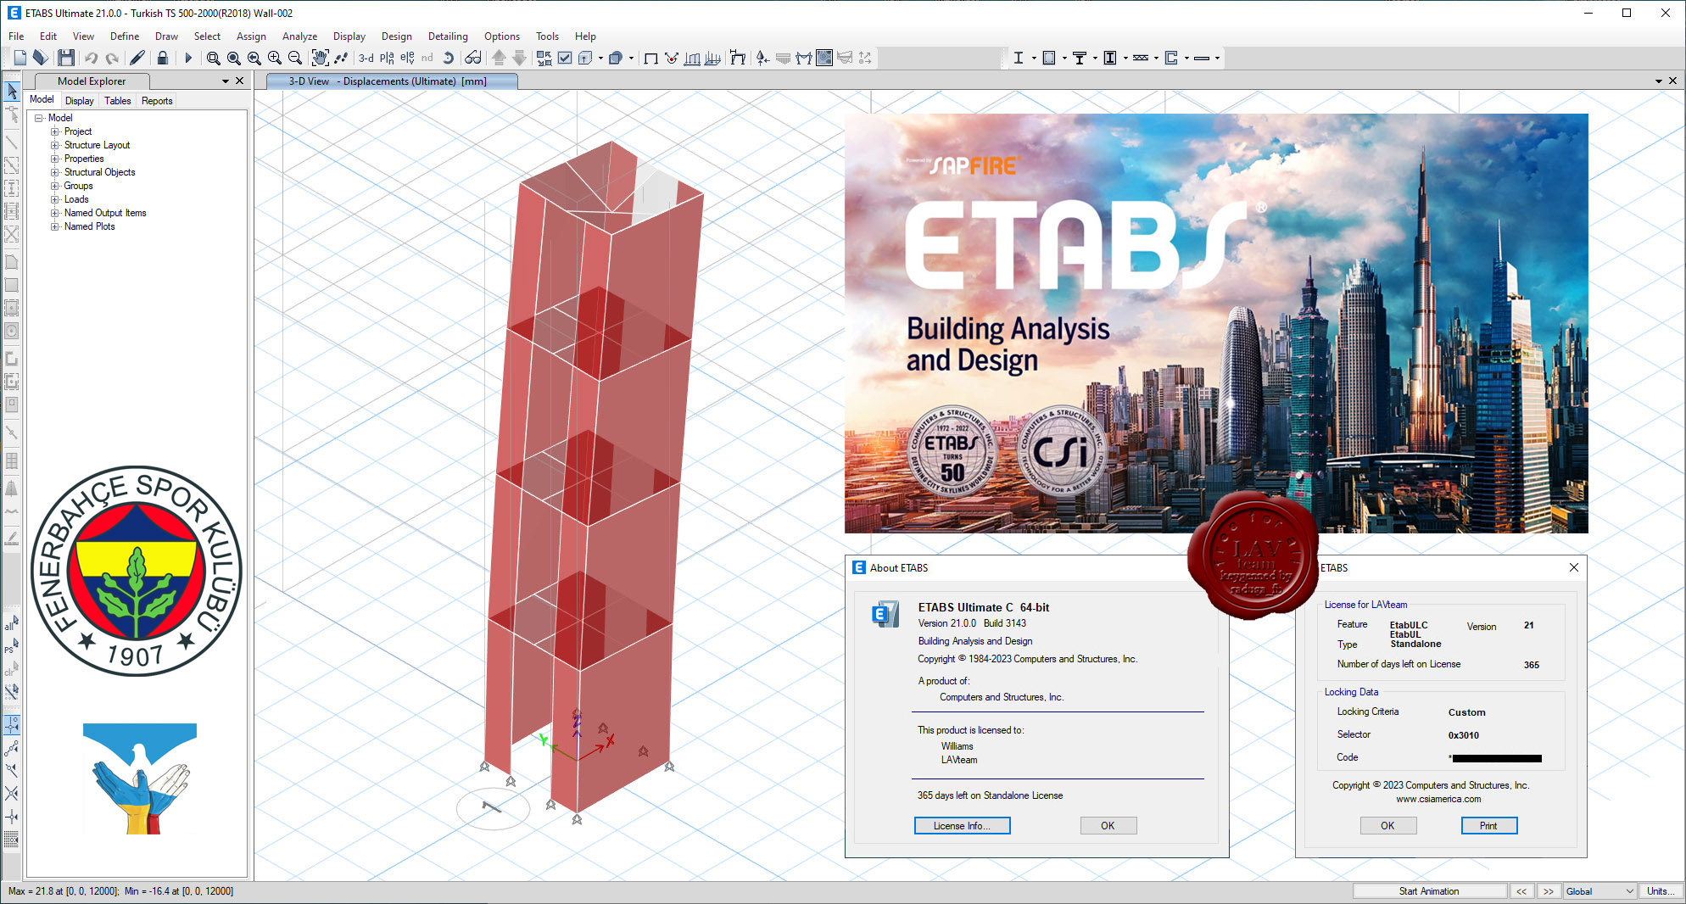Open the Define menu

coord(125,36)
